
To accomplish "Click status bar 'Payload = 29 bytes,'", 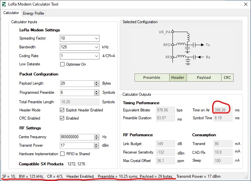I will (x=156, y=176).
